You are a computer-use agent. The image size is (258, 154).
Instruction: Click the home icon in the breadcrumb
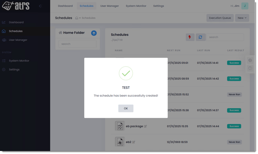[x=77, y=18]
